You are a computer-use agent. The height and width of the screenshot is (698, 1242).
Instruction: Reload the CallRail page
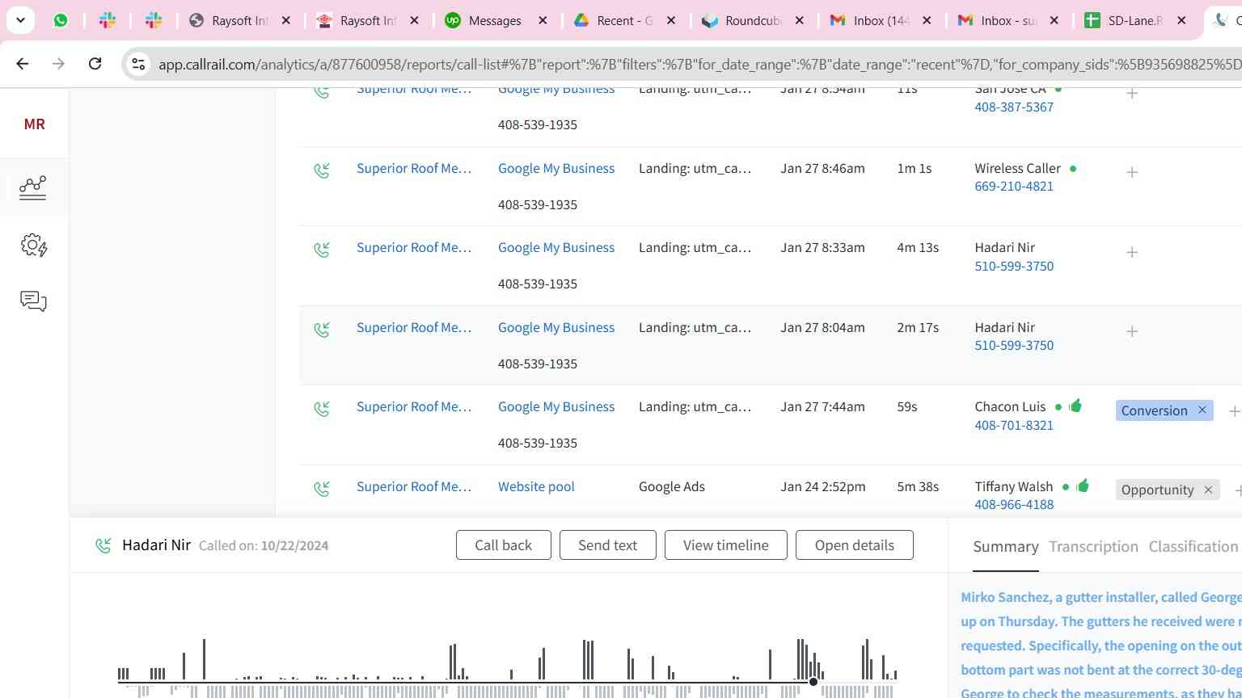95,64
